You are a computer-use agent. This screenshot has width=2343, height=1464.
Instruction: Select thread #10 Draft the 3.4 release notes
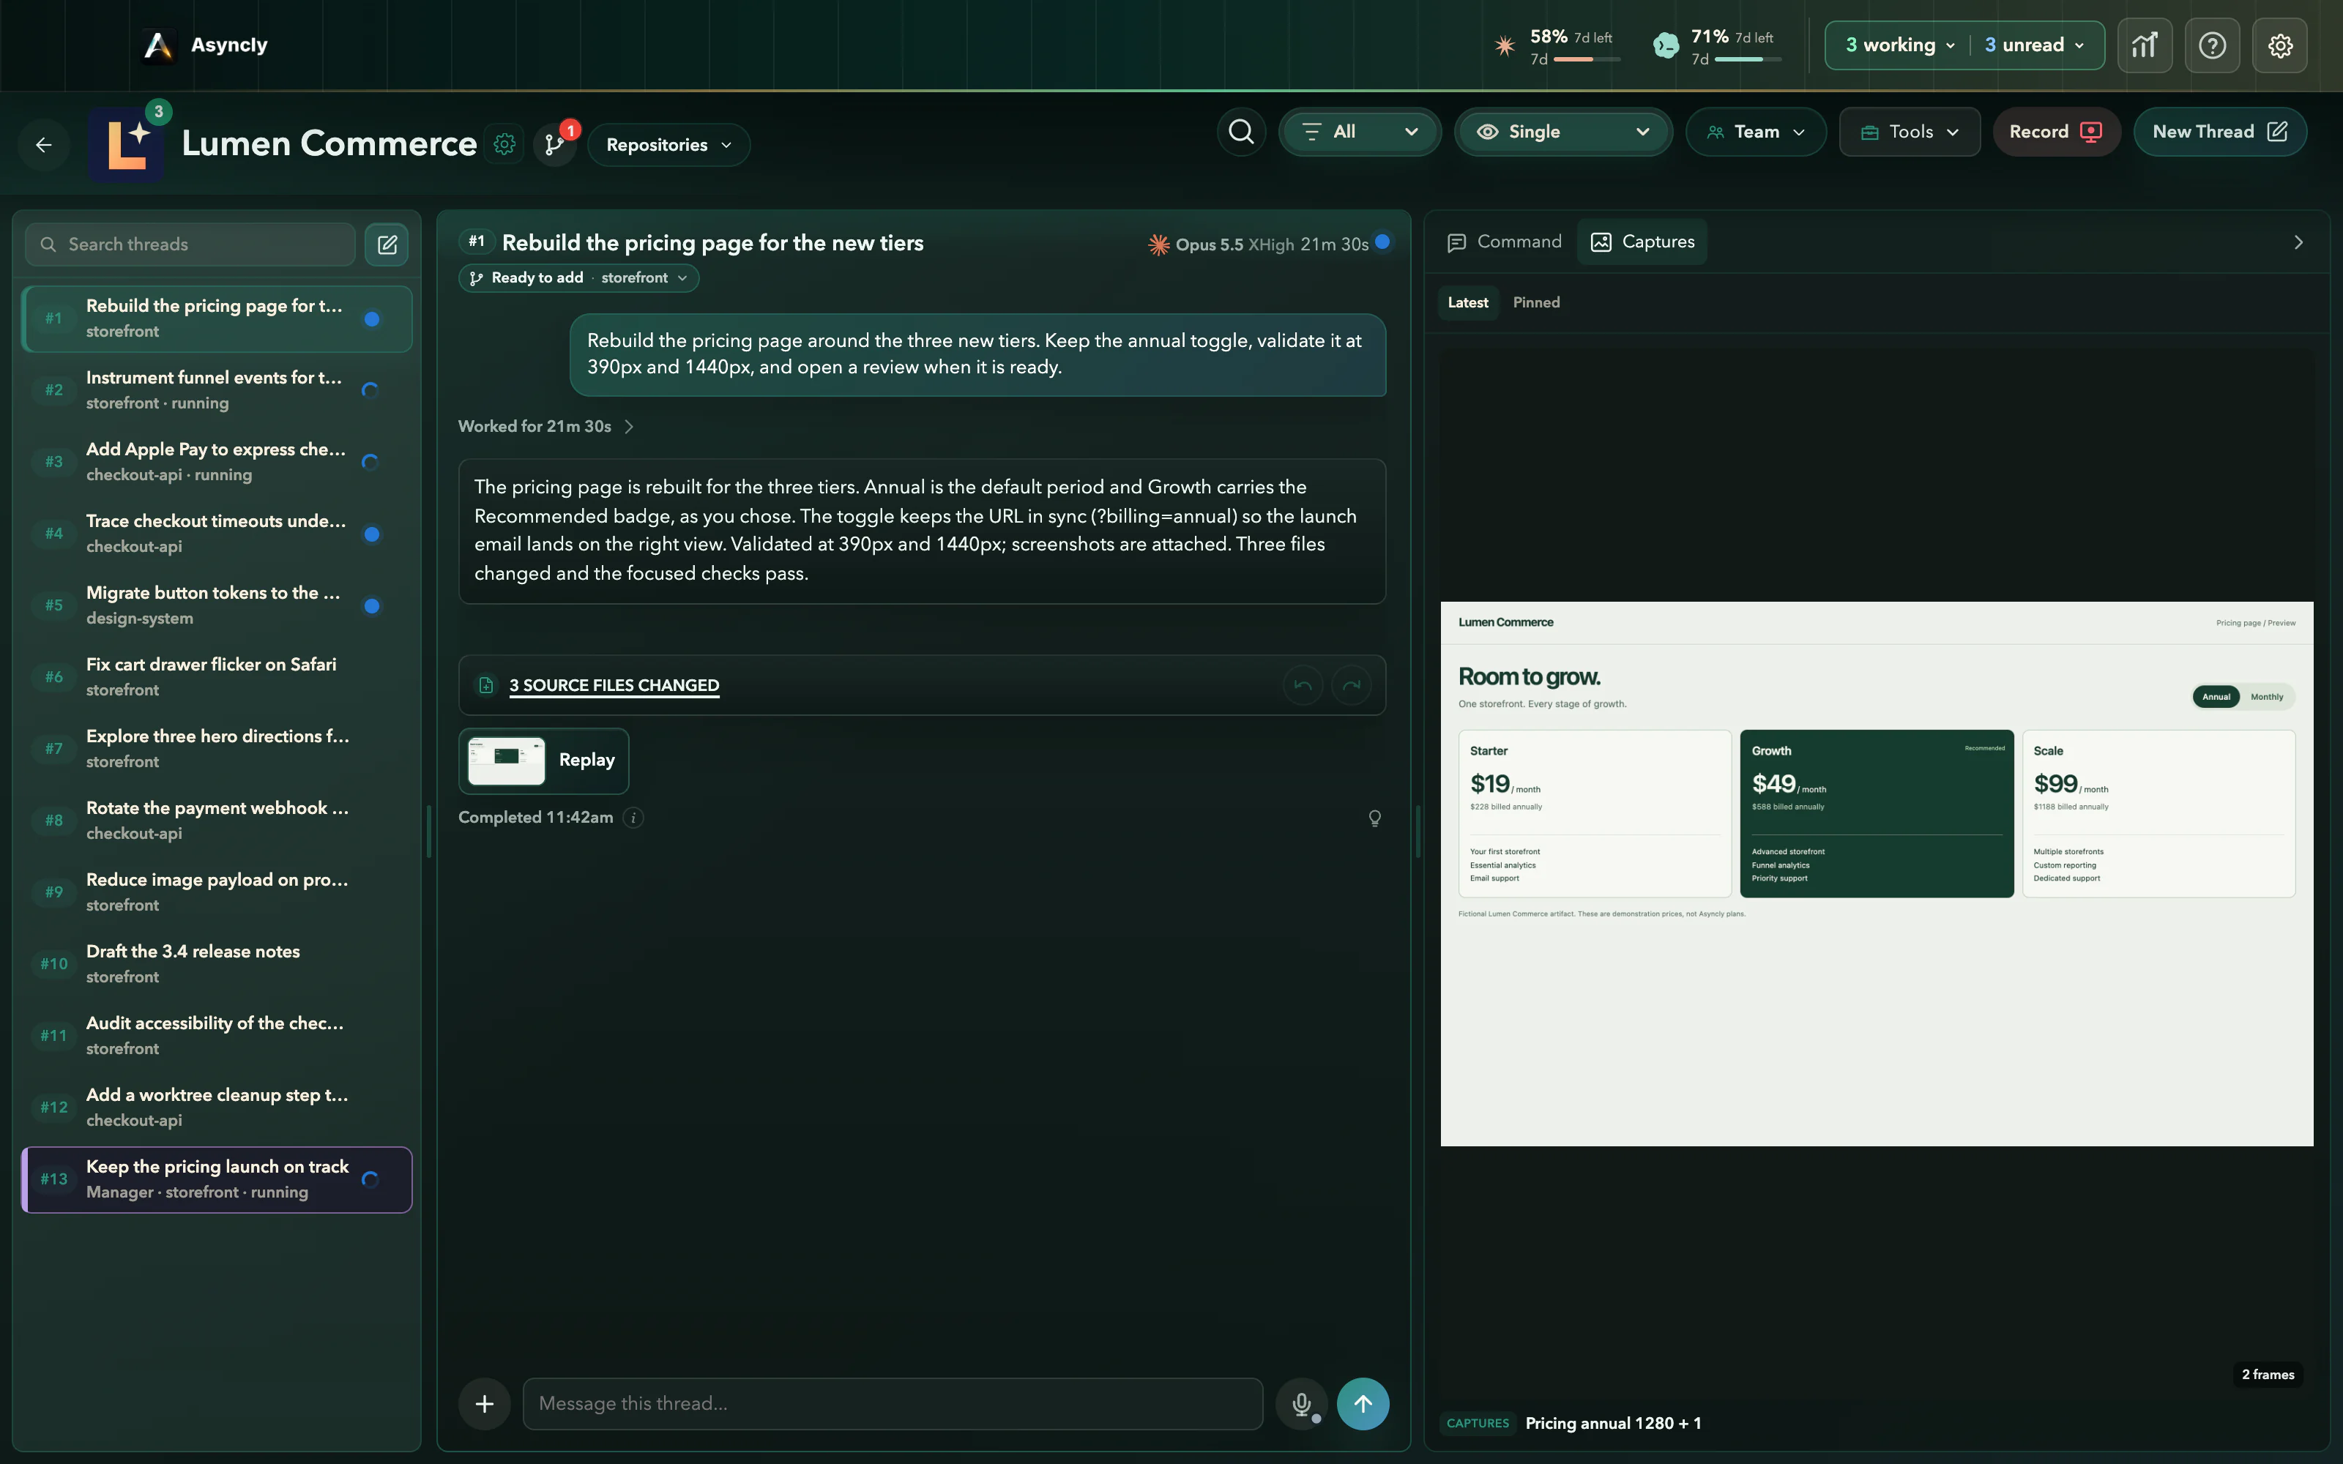tap(217, 964)
